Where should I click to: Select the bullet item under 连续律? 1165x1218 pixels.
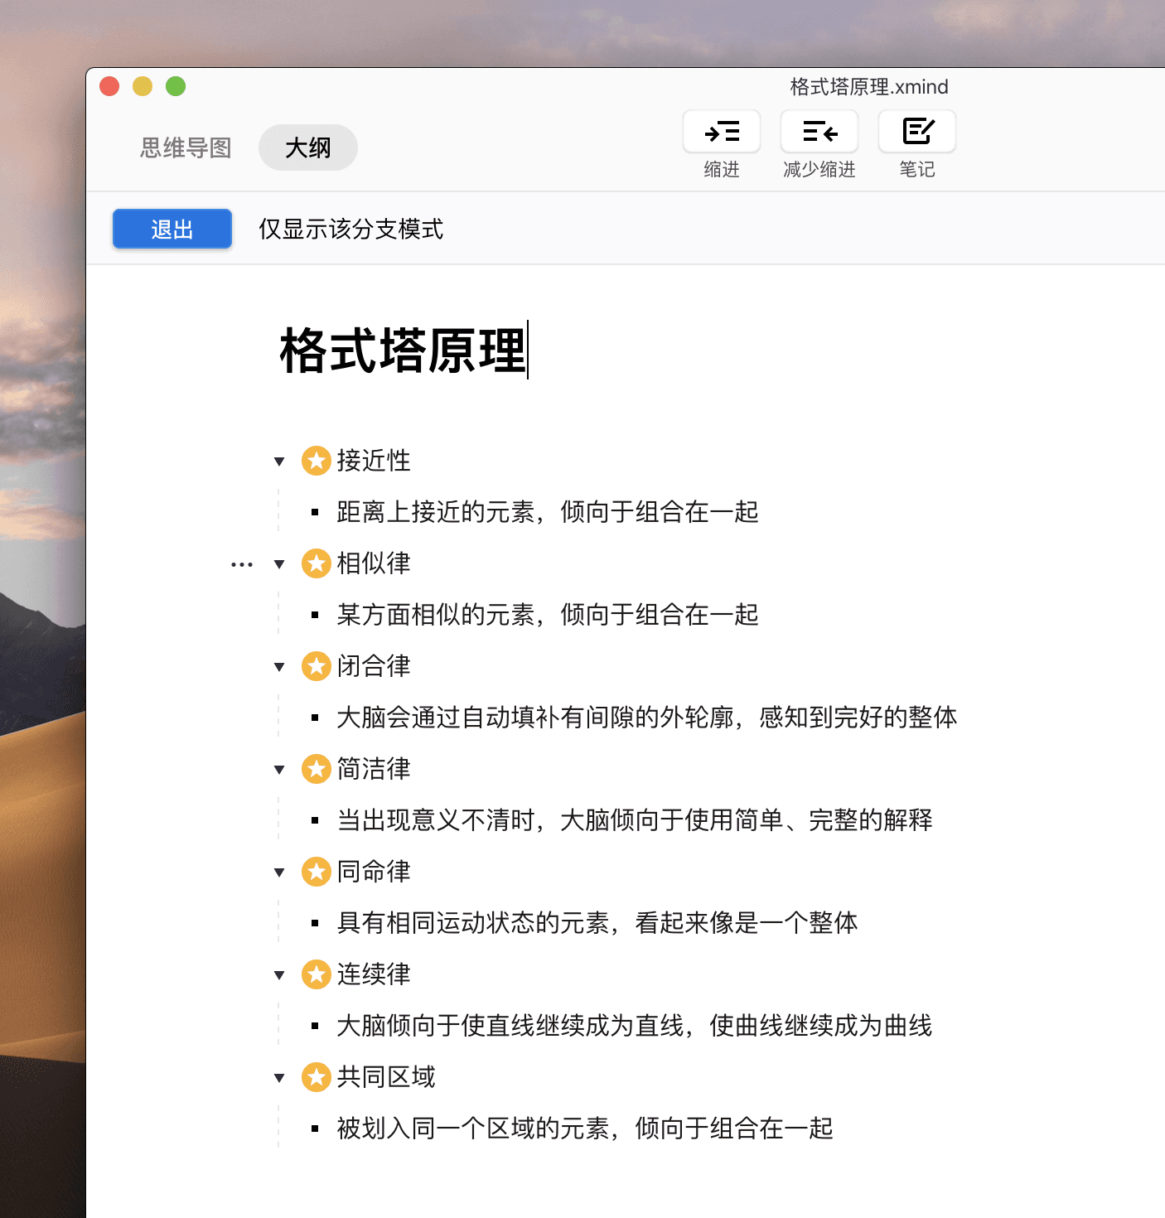635,1026
